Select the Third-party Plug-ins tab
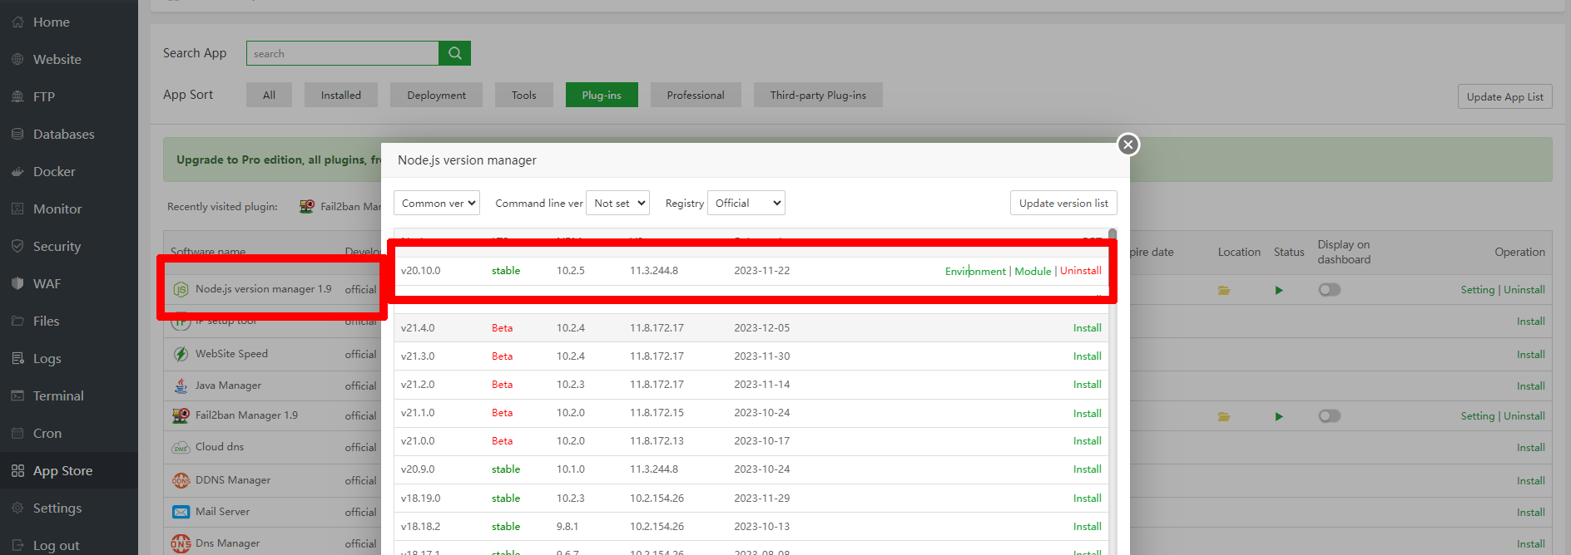 817,96
